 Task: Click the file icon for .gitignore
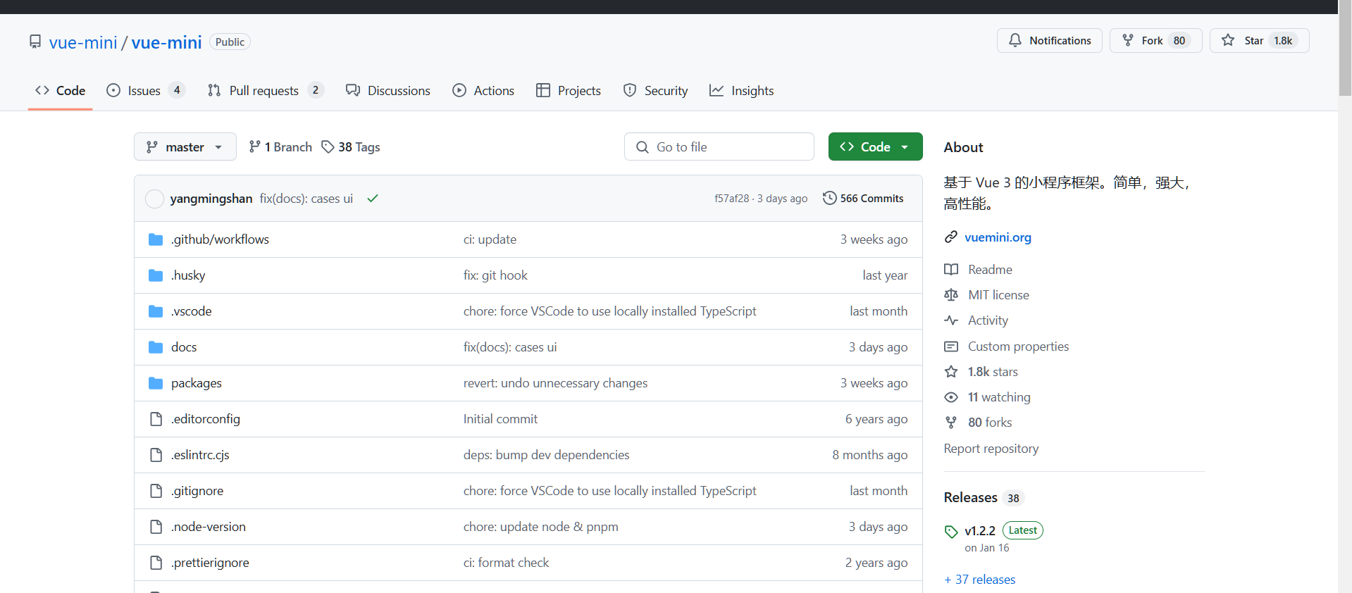click(156, 491)
